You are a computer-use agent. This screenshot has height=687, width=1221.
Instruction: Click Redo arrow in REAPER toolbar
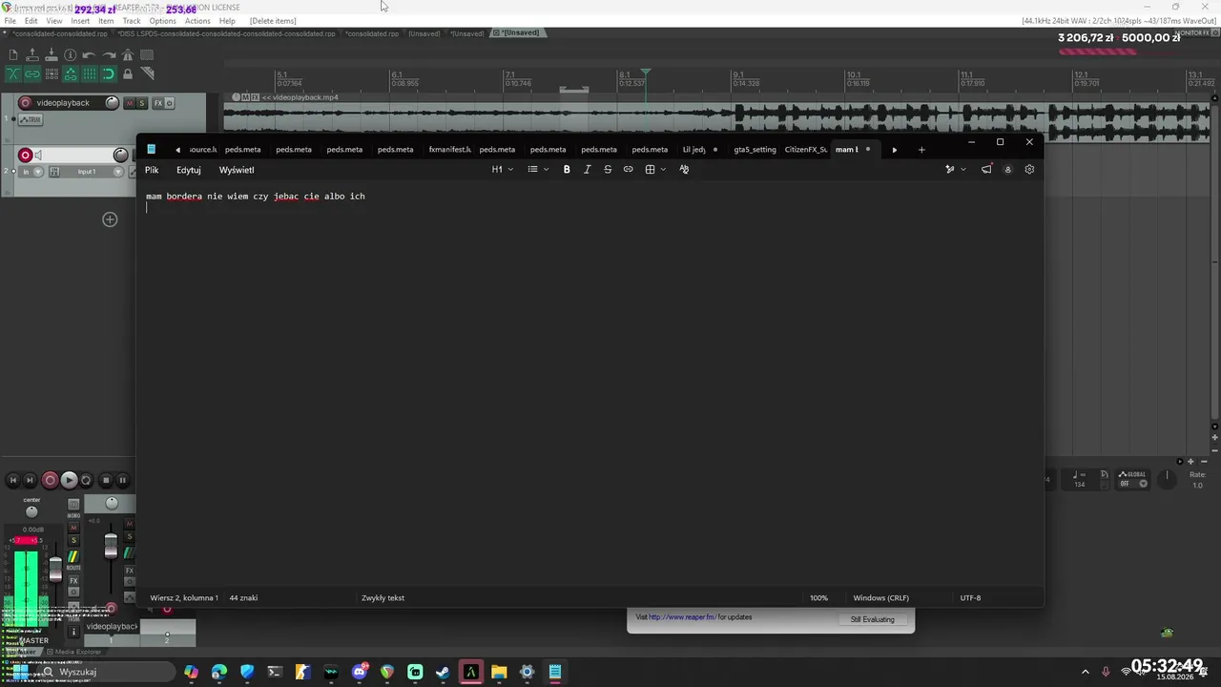(x=109, y=55)
